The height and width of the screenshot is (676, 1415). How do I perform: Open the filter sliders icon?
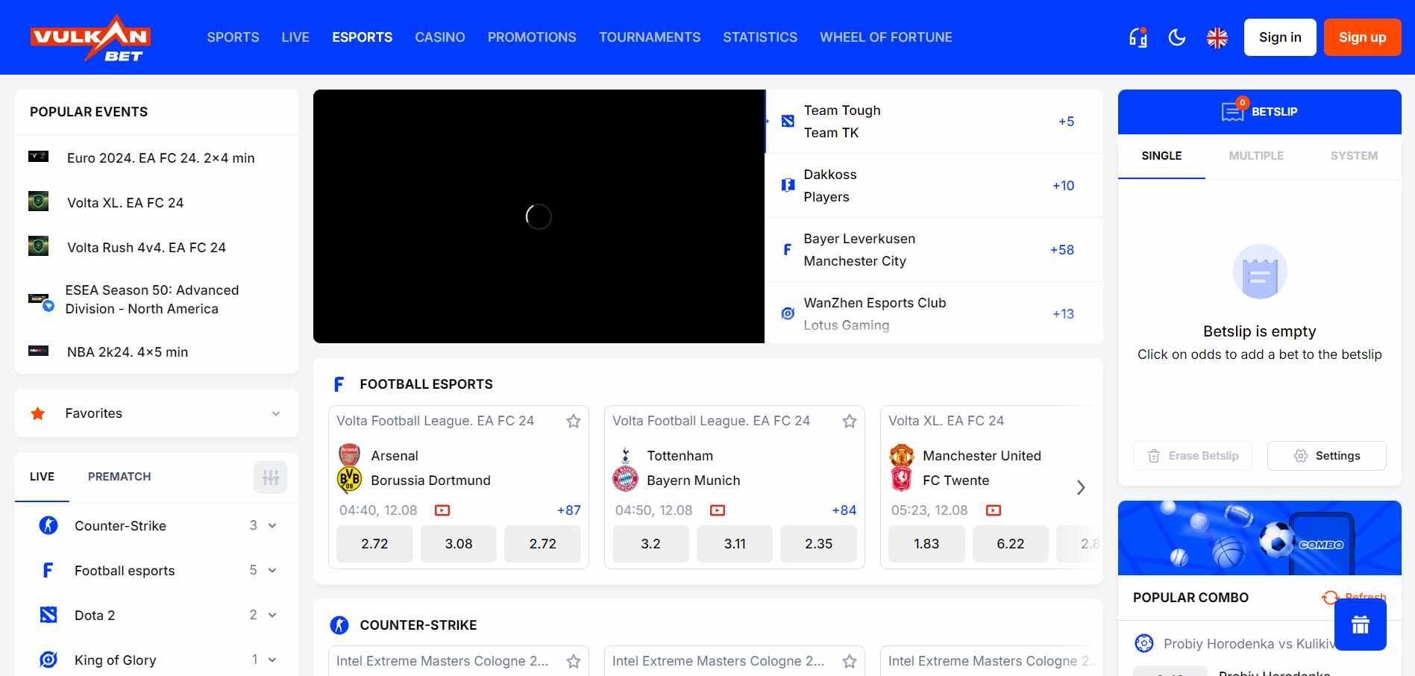(270, 477)
